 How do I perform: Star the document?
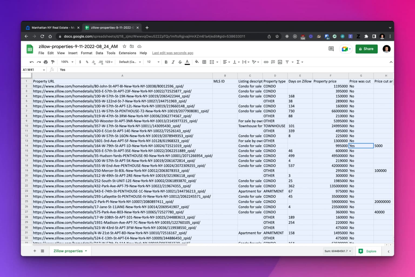[x=124, y=47]
